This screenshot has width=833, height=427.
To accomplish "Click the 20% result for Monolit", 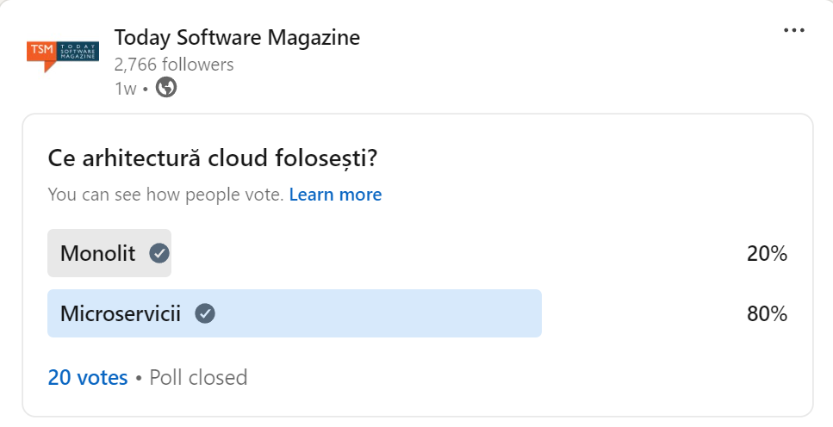I will [767, 254].
